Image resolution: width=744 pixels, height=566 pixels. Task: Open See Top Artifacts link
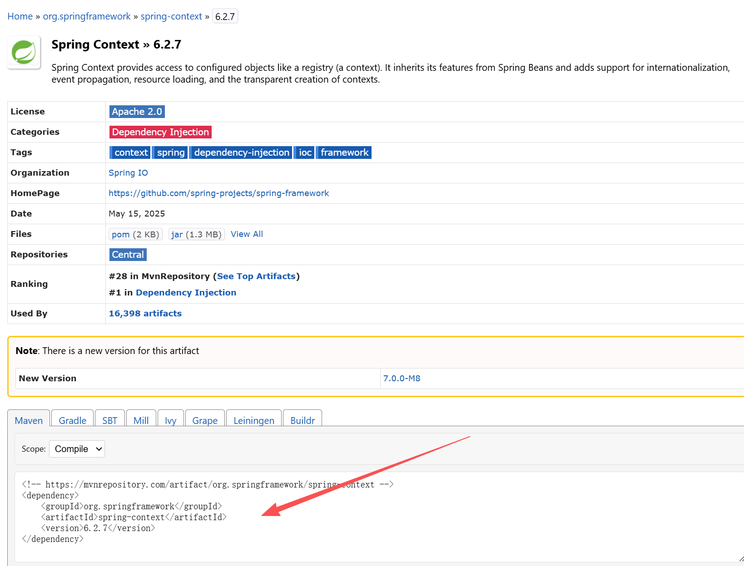(x=256, y=276)
